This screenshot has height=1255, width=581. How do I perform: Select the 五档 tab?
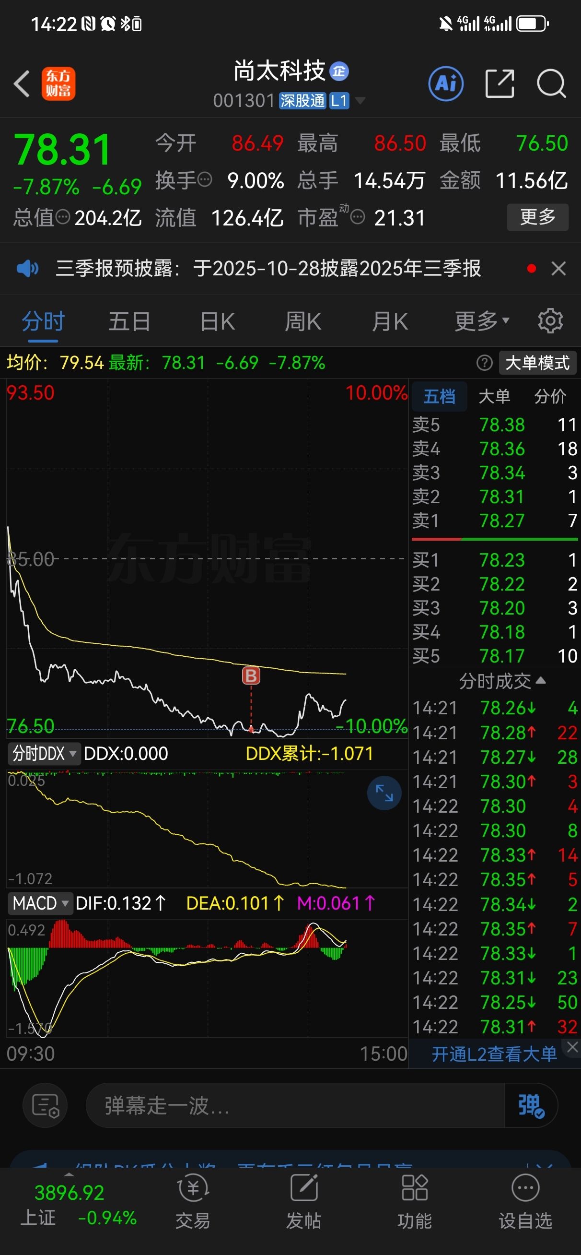[x=439, y=396]
